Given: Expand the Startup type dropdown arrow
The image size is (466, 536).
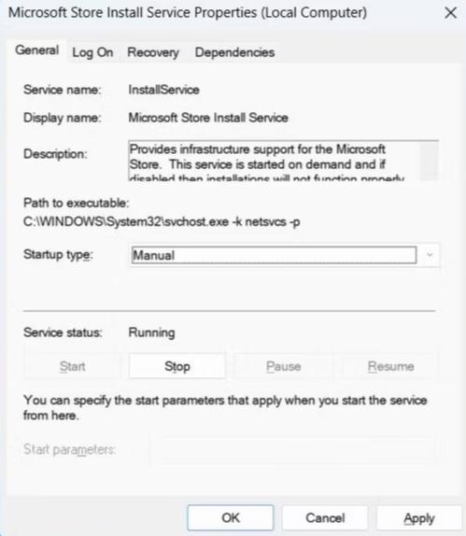Looking at the screenshot, I should click(430, 255).
